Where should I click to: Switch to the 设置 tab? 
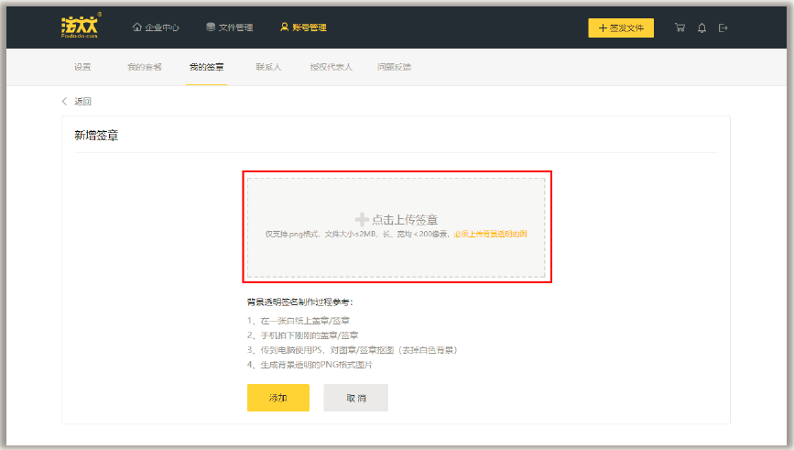point(82,67)
